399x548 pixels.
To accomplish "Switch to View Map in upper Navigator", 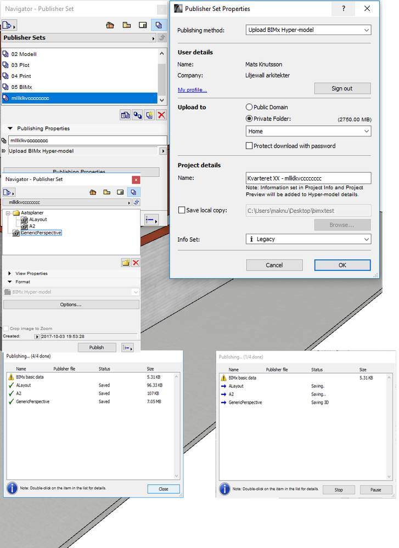I will click(127, 25).
